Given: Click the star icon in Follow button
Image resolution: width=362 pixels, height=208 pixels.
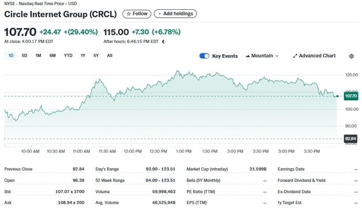Looking at the screenshot, I should click(129, 14).
